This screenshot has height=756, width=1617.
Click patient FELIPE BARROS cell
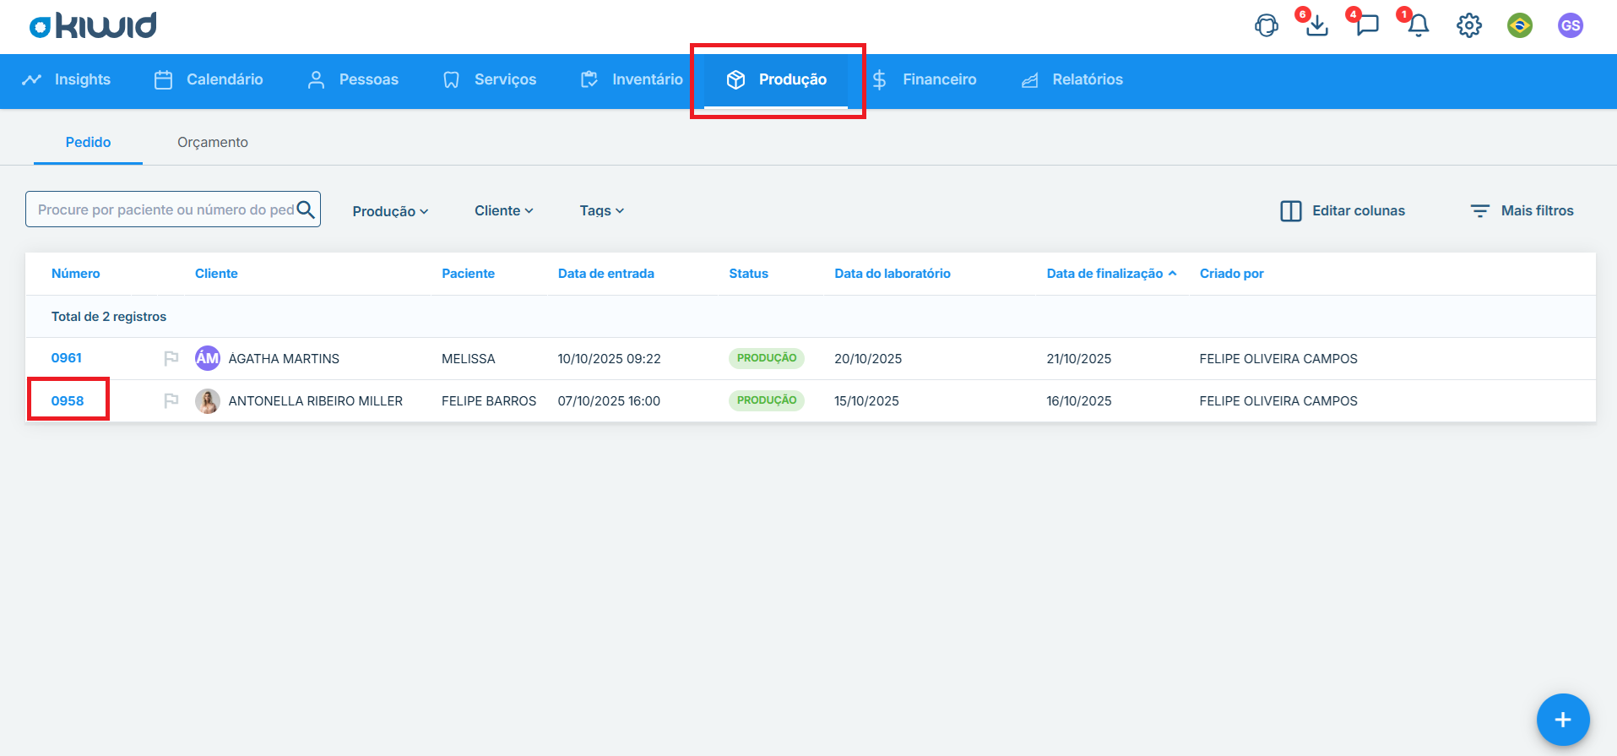tap(489, 401)
